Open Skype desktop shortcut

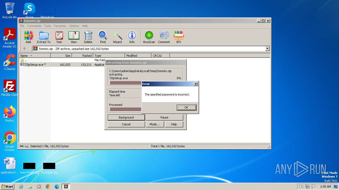29,11
